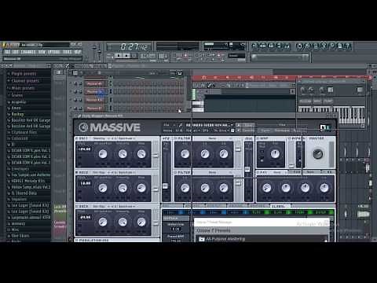Open the TOOLS menu
The height and width of the screenshot is (283, 377).
coord(68,52)
